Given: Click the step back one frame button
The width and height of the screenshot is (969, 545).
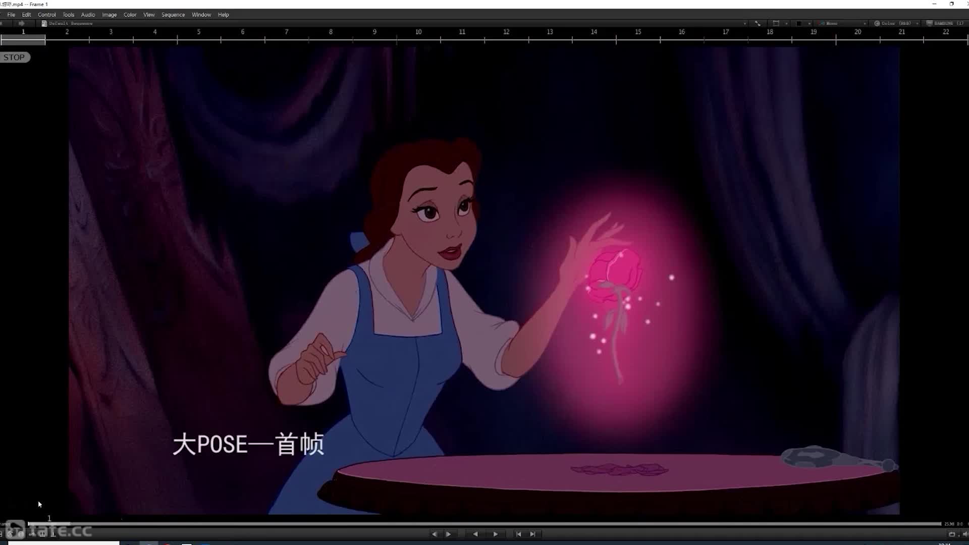Looking at the screenshot, I should coord(434,534).
